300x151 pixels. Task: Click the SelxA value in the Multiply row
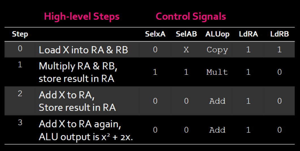pos(155,72)
